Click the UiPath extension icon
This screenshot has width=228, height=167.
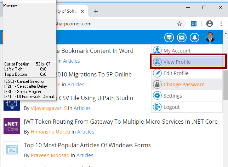194,24
